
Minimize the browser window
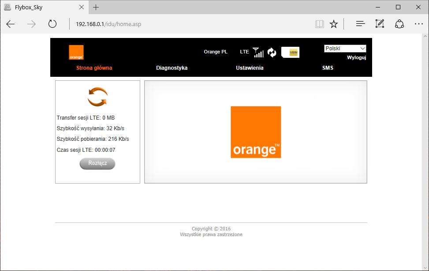pos(378,8)
